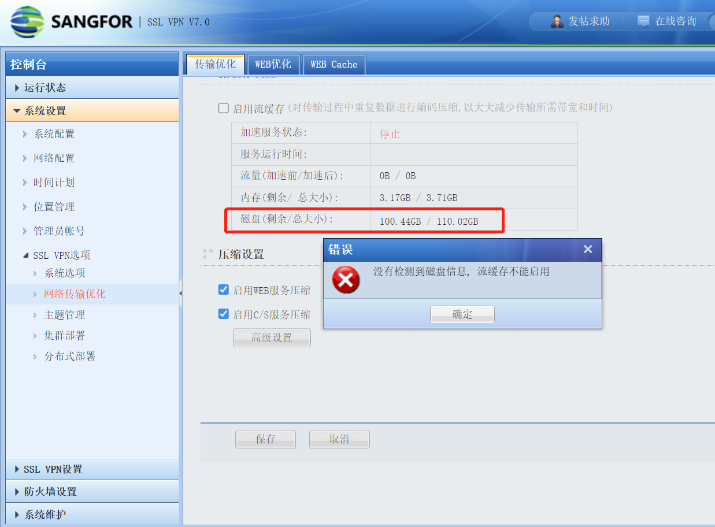Open 发帖求助 via its person icon
Image resolution: width=715 pixels, height=527 pixels.
click(557, 21)
